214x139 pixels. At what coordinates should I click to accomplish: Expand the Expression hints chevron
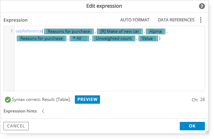[43, 111]
